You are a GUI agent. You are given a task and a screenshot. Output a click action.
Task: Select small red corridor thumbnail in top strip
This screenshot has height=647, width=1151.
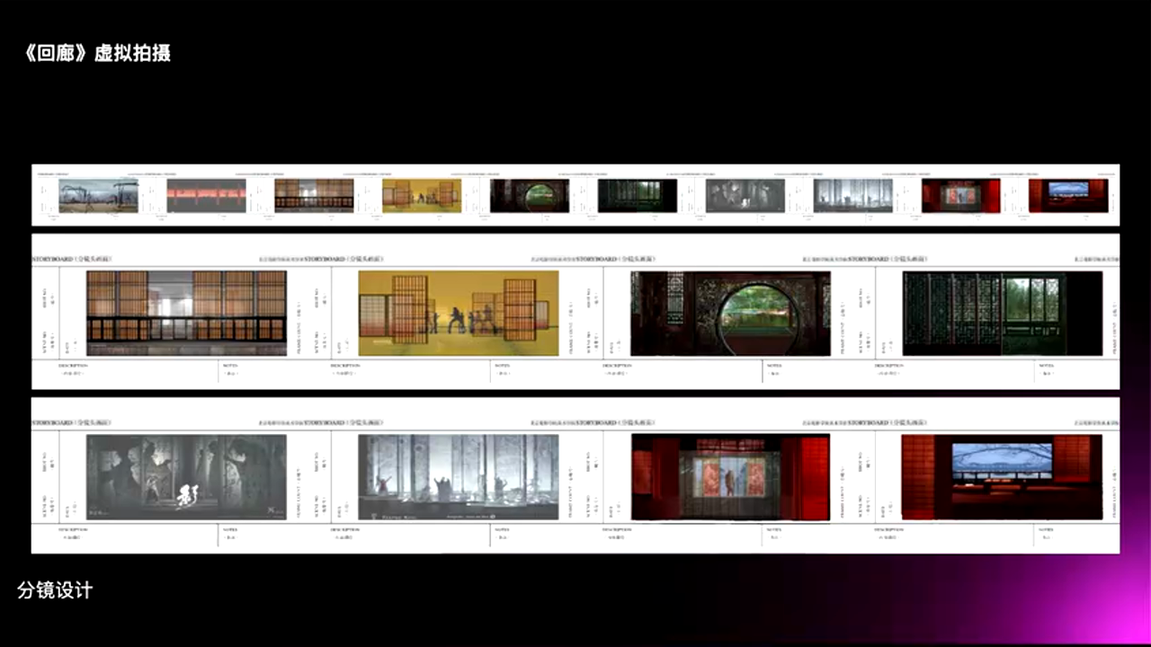[x=206, y=196]
